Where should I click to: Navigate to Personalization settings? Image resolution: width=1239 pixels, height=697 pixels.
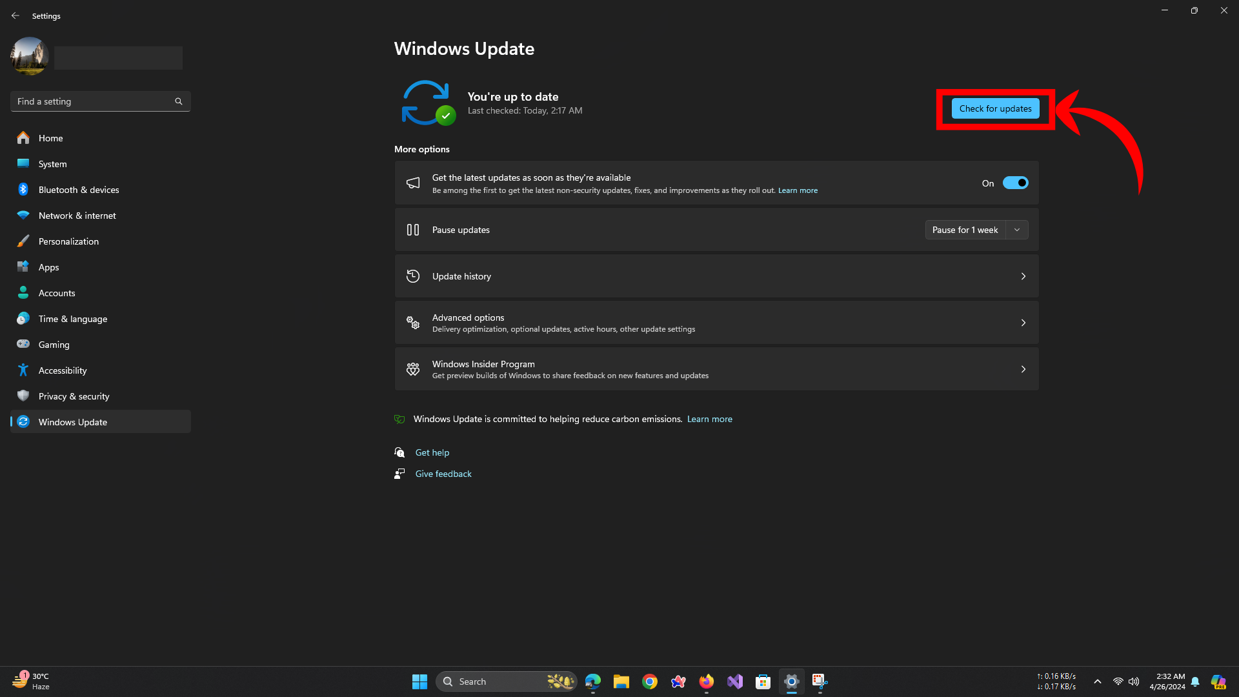point(68,241)
